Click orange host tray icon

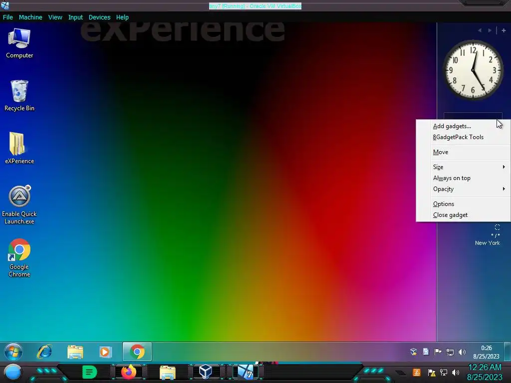click(417, 372)
